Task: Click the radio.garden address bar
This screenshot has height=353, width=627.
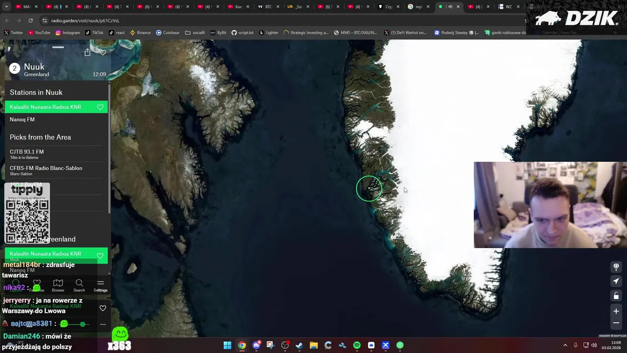Action: click(282, 21)
